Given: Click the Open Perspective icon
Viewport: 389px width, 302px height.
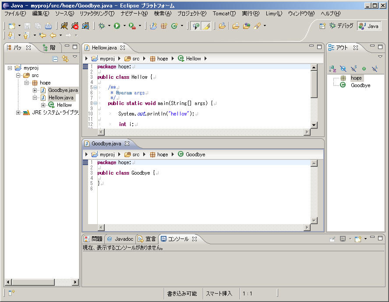Looking at the screenshot, I should coord(322,26).
